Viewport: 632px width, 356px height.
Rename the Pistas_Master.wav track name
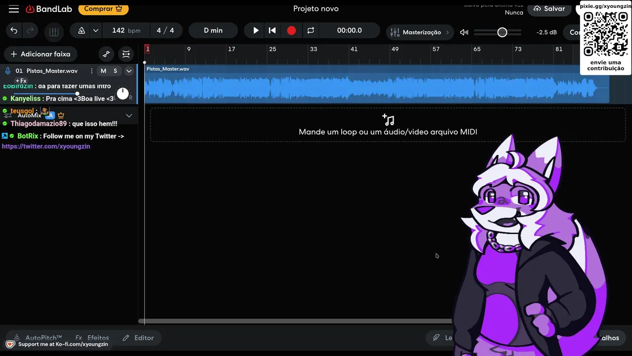pos(52,71)
